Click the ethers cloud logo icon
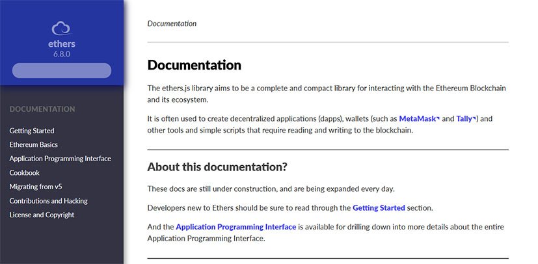Viewport: 538px width, 264px height. coord(61,28)
